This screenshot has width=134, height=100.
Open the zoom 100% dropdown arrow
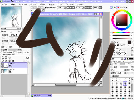pos(65,8)
